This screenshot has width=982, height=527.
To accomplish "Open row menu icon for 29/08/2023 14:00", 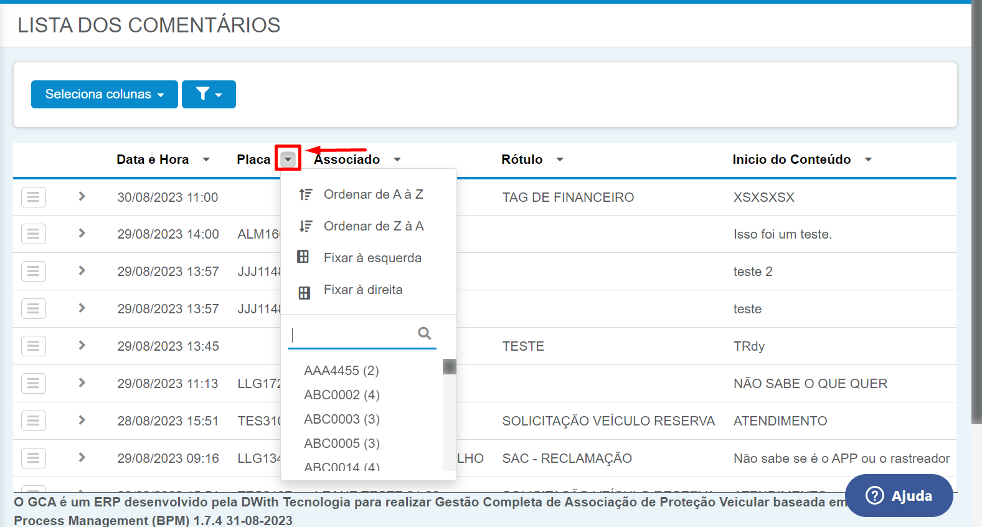I will pyautogui.click(x=34, y=234).
